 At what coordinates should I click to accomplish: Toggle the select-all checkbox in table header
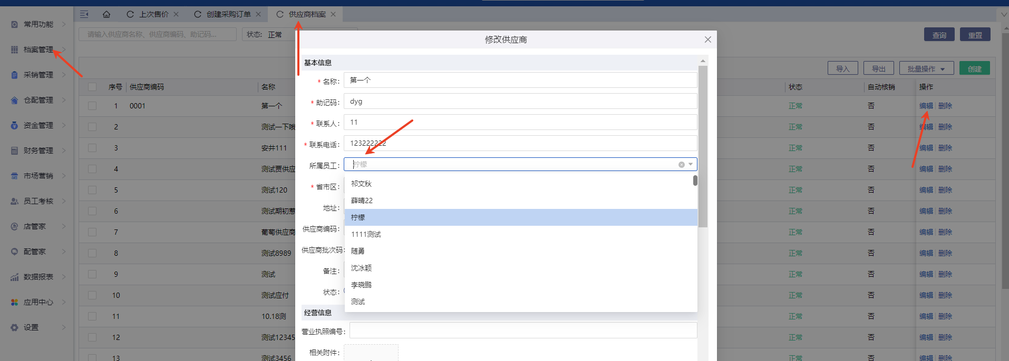(x=92, y=87)
